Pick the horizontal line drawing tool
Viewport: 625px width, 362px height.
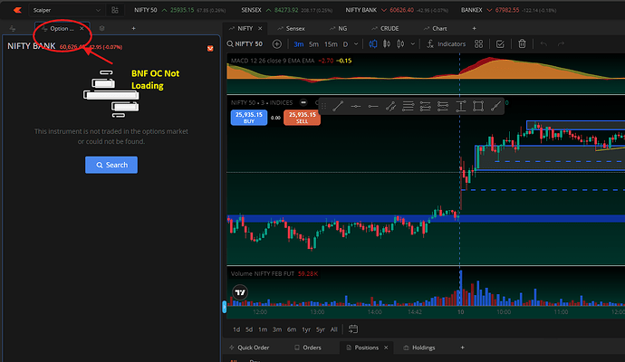coord(356,106)
